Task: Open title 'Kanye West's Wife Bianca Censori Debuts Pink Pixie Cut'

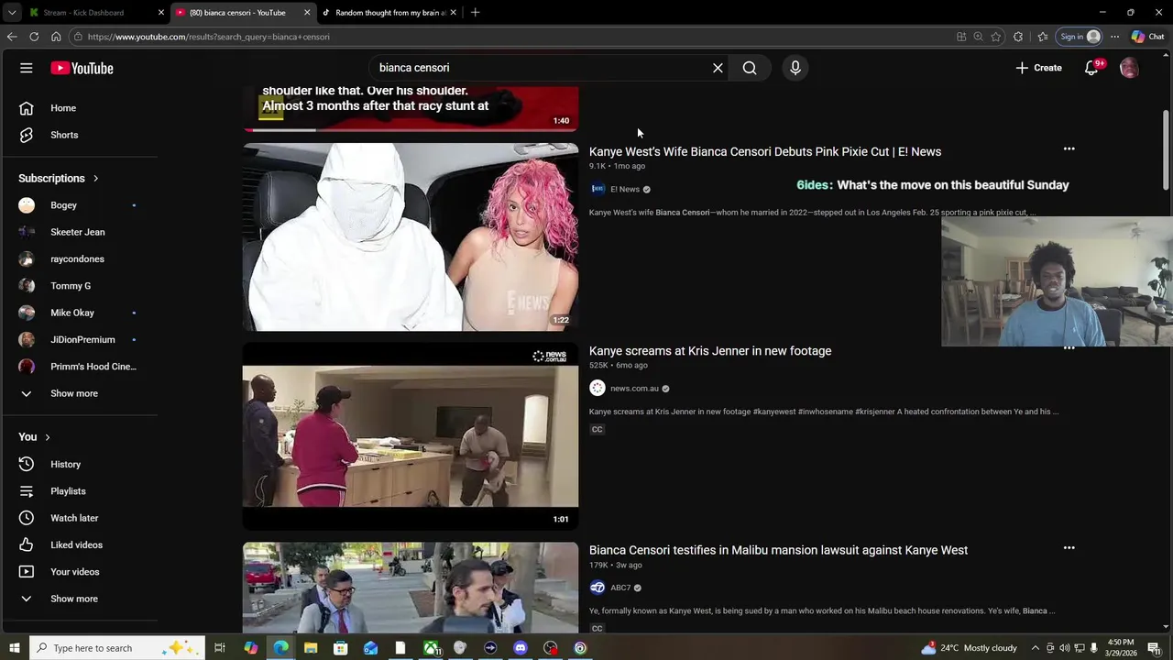Action: coord(764,151)
